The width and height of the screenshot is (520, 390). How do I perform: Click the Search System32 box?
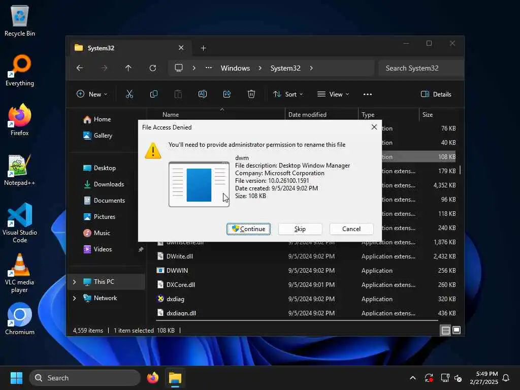click(421, 68)
